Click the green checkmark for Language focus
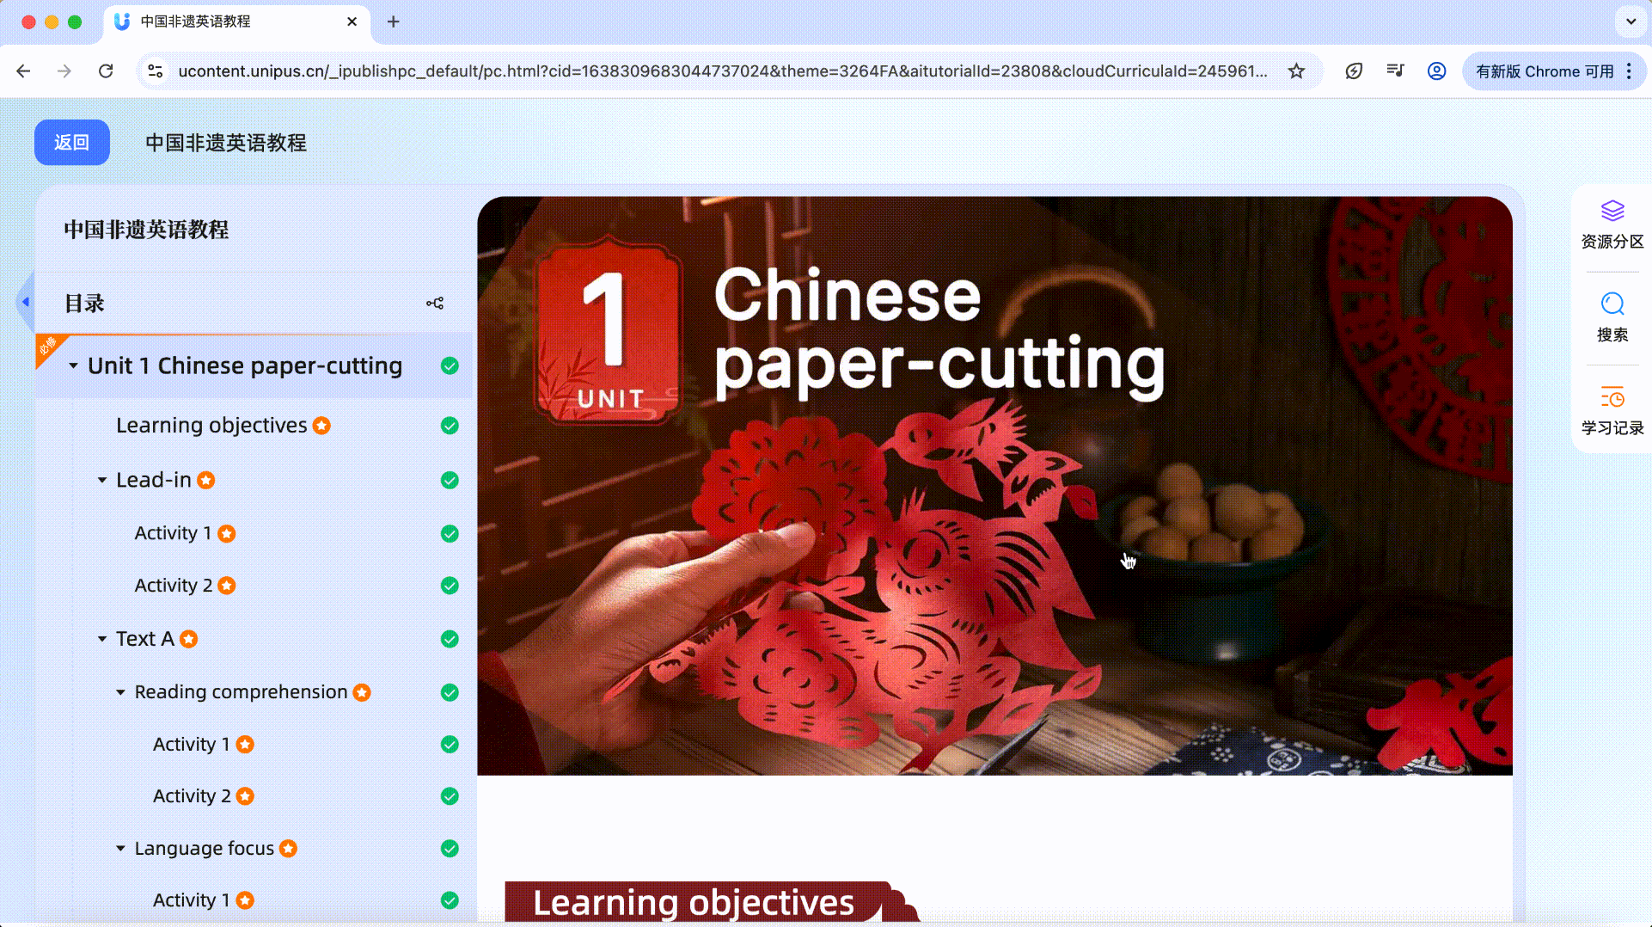Image resolution: width=1652 pixels, height=927 pixels. tap(450, 849)
